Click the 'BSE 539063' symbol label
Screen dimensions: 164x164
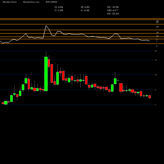pos(51,2)
